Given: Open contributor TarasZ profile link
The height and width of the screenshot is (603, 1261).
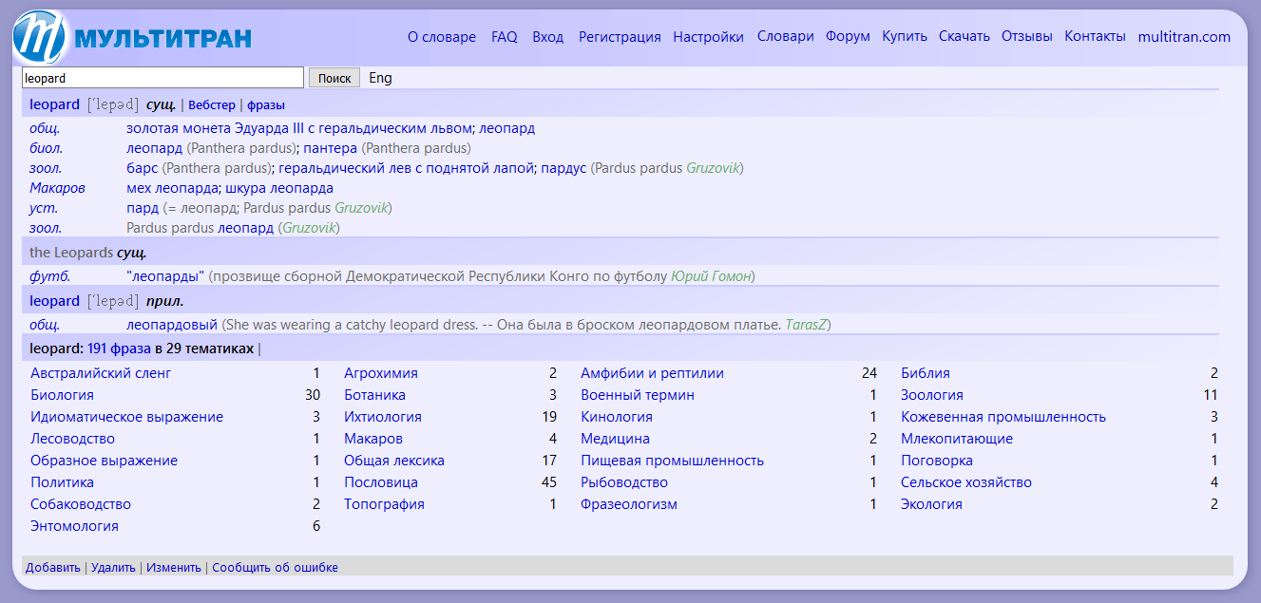Looking at the screenshot, I should (x=806, y=325).
